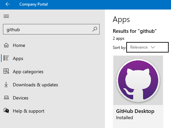Expand the chevron in Sort by box
Image resolution: width=171 pixels, height=128 pixels.
pyautogui.click(x=153, y=47)
